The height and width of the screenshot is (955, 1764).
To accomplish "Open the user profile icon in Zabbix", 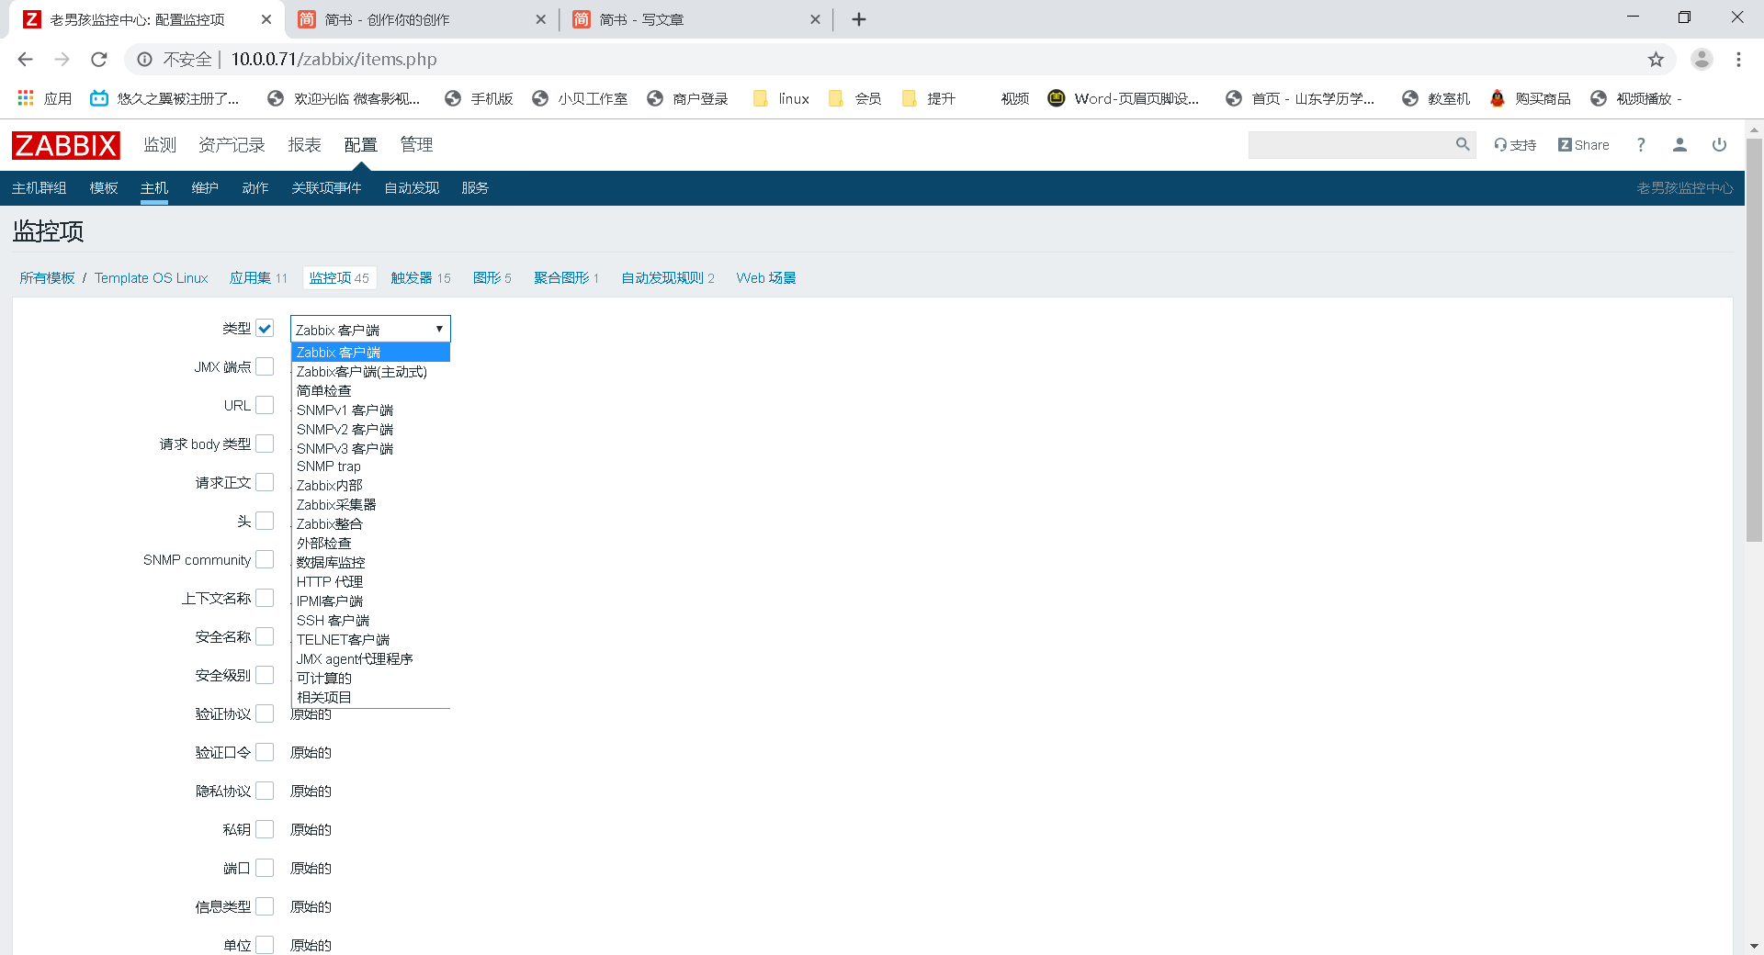I will point(1679,145).
